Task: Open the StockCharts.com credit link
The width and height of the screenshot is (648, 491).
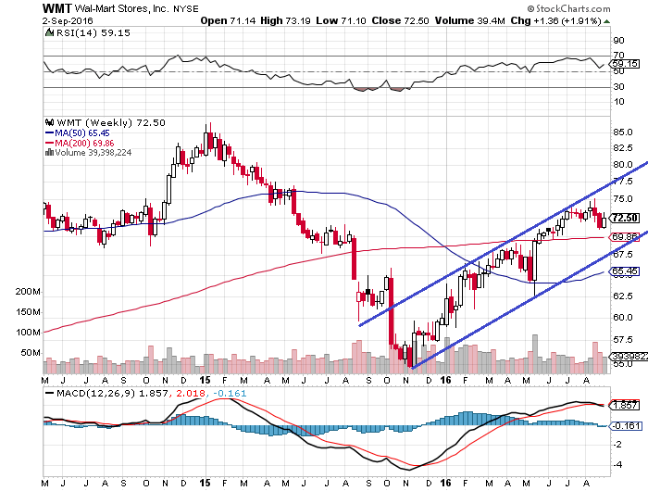Action: click(568, 8)
